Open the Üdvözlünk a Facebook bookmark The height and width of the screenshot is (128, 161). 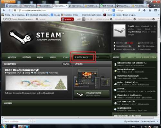(x=38, y=15)
